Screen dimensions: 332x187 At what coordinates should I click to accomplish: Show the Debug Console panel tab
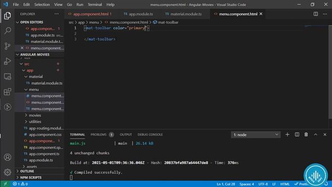point(150,135)
